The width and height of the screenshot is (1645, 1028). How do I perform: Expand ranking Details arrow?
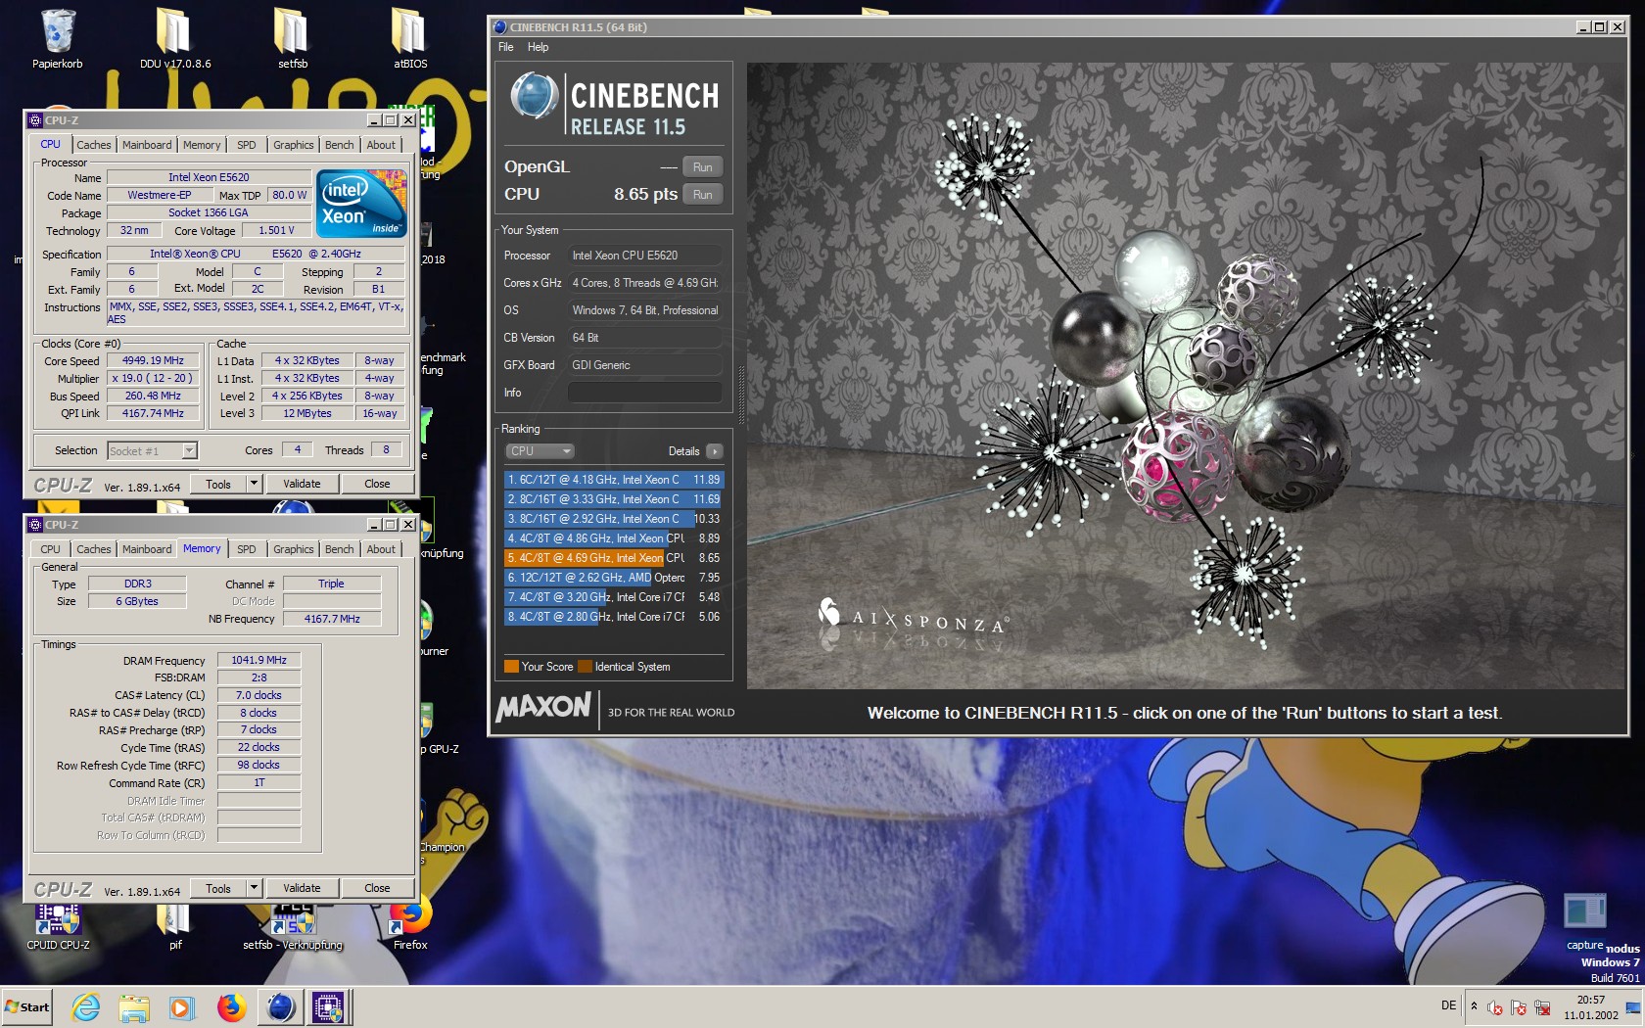(715, 451)
